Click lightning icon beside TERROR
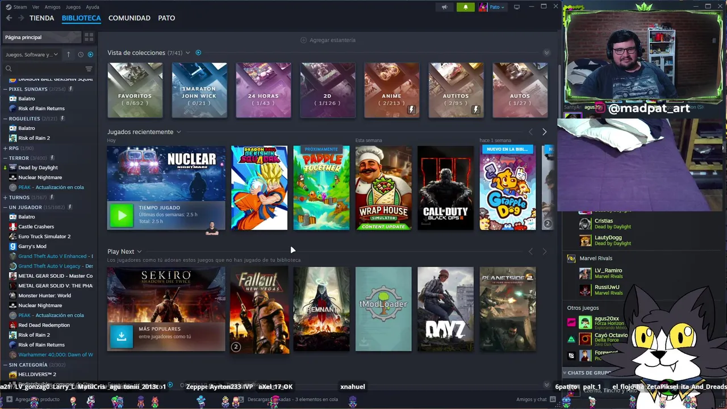This screenshot has width=727, height=409. (x=52, y=158)
